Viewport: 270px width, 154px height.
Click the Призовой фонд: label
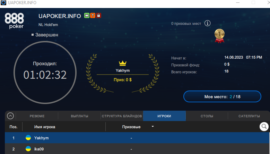coord(185,65)
